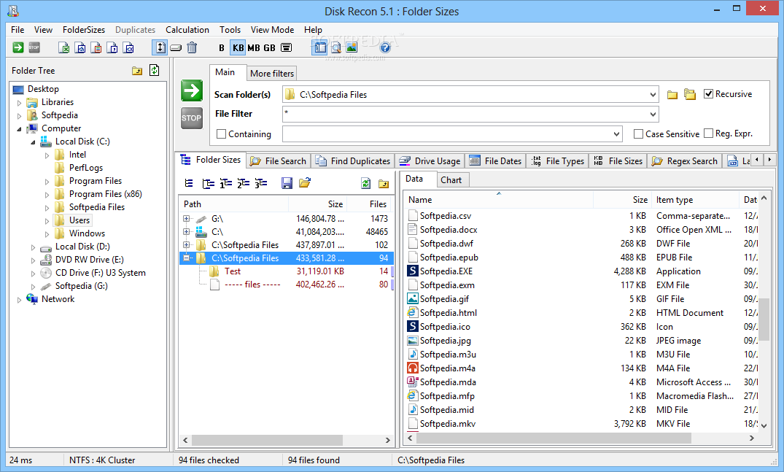Click the Path column header
The height and width of the screenshot is (472, 784).
coord(234,204)
